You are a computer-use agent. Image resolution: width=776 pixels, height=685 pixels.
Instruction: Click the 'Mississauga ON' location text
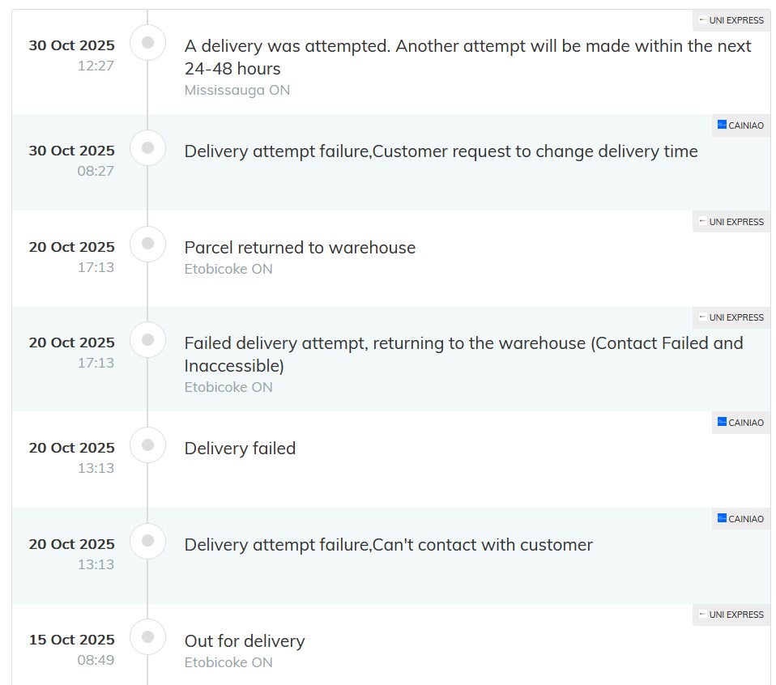pyautogui.click(x=237, y=90)
